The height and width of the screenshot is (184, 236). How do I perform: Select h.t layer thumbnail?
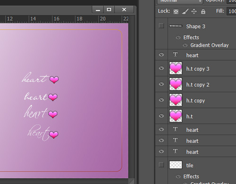pyautogui.click(x=176, y=116)
